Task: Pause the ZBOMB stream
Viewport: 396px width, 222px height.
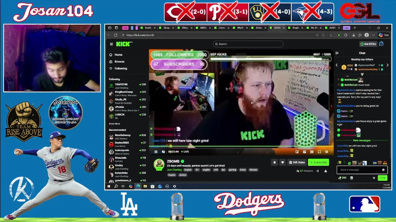Action: [x=156, y=152]
